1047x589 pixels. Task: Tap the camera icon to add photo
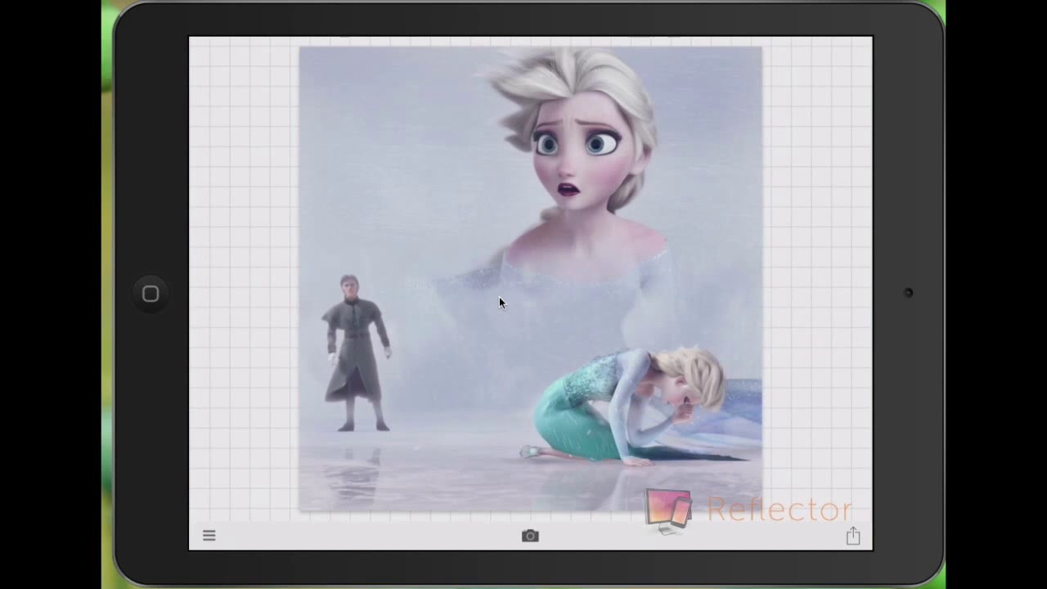click(530, 536)
